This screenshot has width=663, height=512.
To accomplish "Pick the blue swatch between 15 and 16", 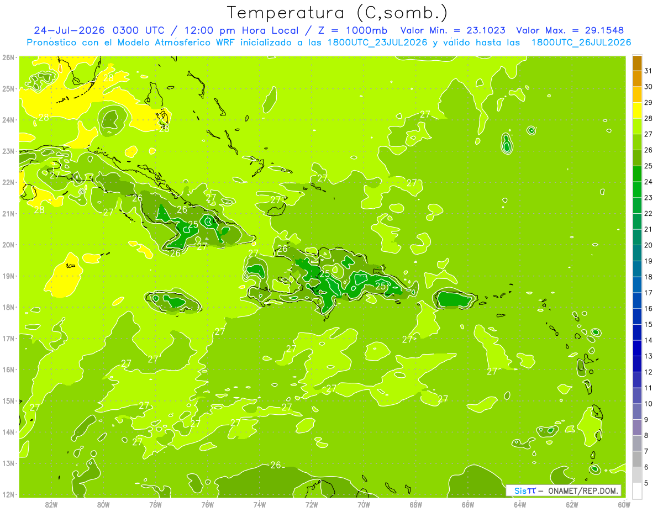I will tap(637, 317).
